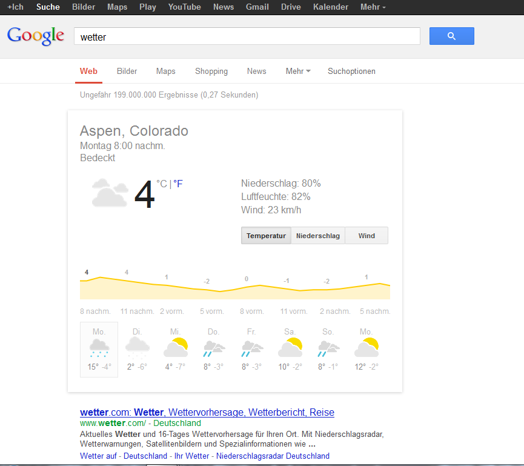This screenshot has width=524, height=466.
Task: Click the Deutschland sitelink after Wetter auf
Action: [x=145, y=456]
